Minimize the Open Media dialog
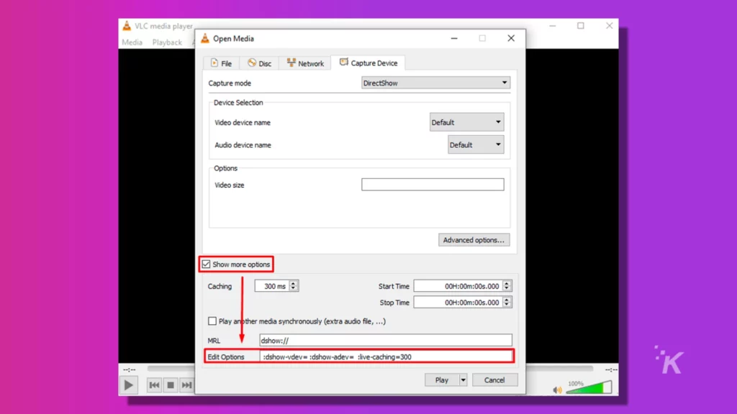 point(454,39)
